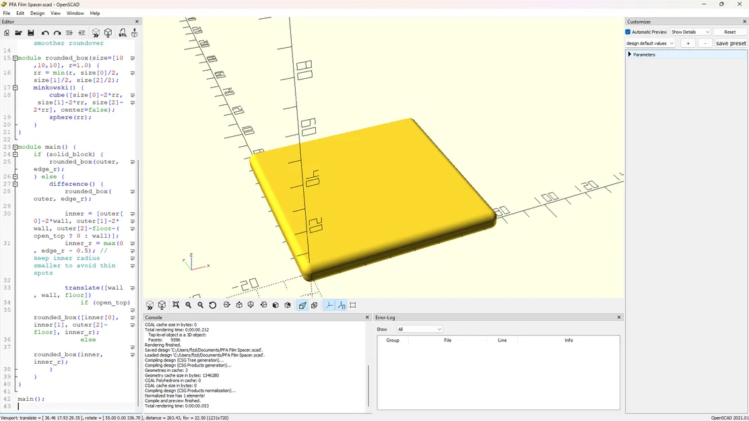Open a file using the folder icon
The width and height of the screenshot is (749, 421).
(x=18, y=32)
